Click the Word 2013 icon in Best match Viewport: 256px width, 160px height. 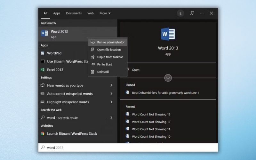tap(44, 33)
